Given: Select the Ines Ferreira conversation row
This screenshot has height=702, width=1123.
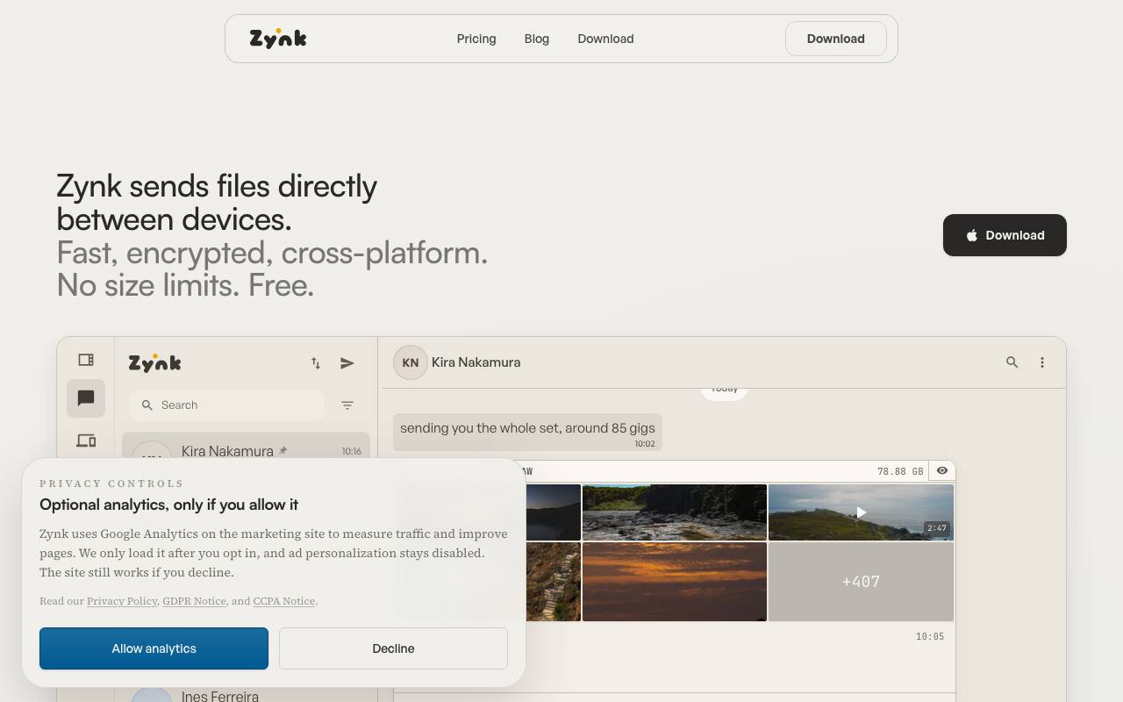Looking at the screenshot, I should [246, 696].
